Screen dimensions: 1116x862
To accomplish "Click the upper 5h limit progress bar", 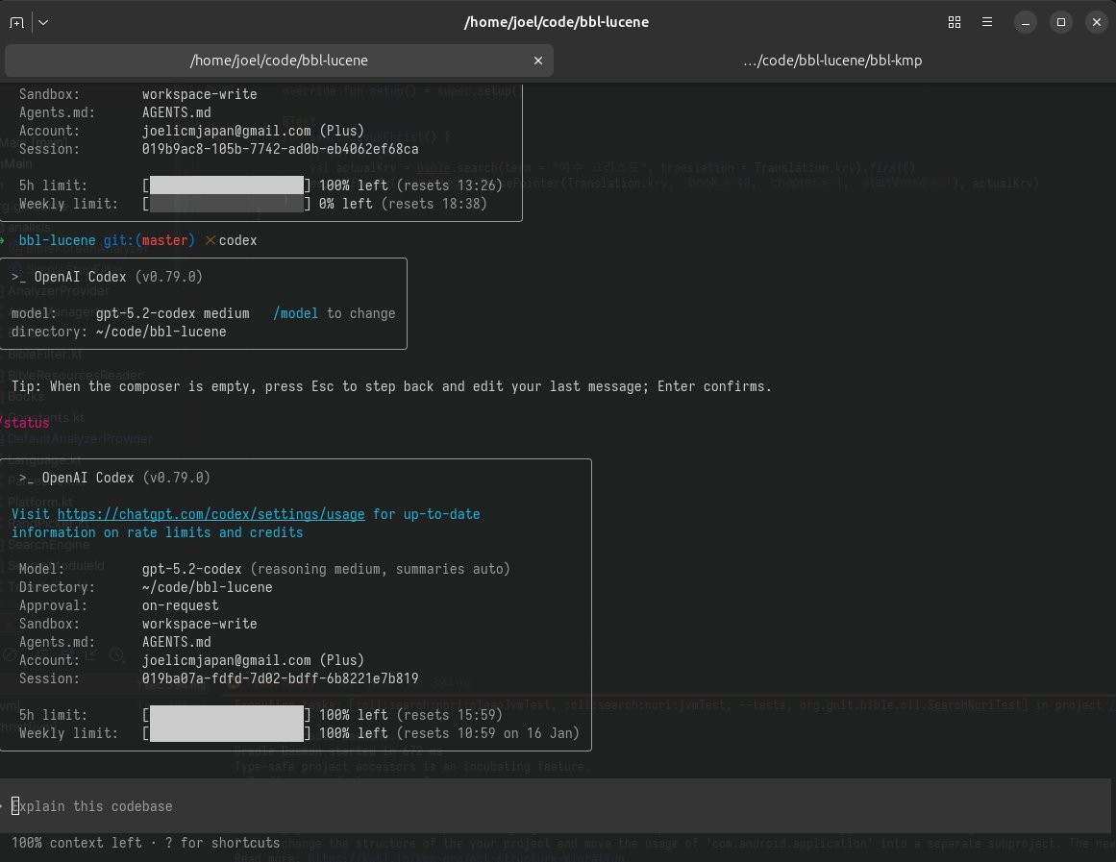I will click(x=226, y=185).
